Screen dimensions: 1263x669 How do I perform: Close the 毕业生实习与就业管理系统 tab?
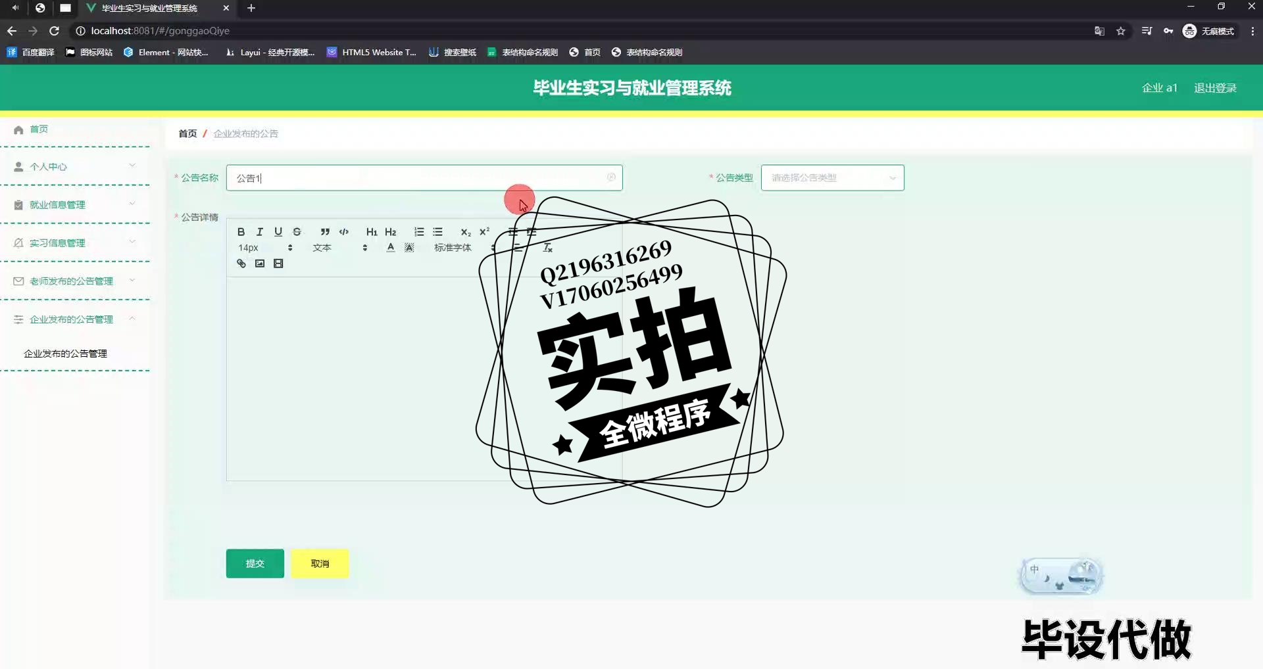click(x=226, y=8)
